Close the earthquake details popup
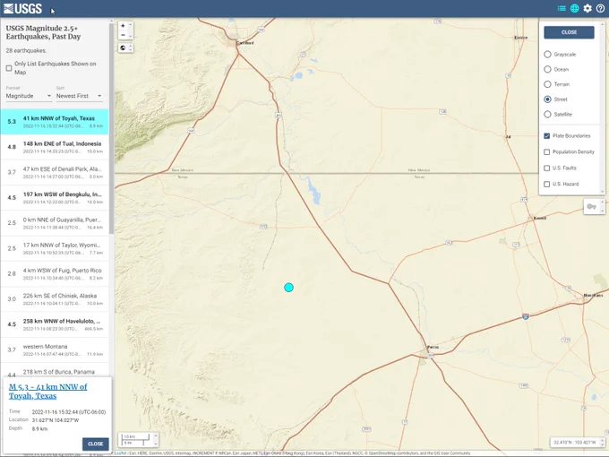Screen dimensions: 609x457 (95, 444)
